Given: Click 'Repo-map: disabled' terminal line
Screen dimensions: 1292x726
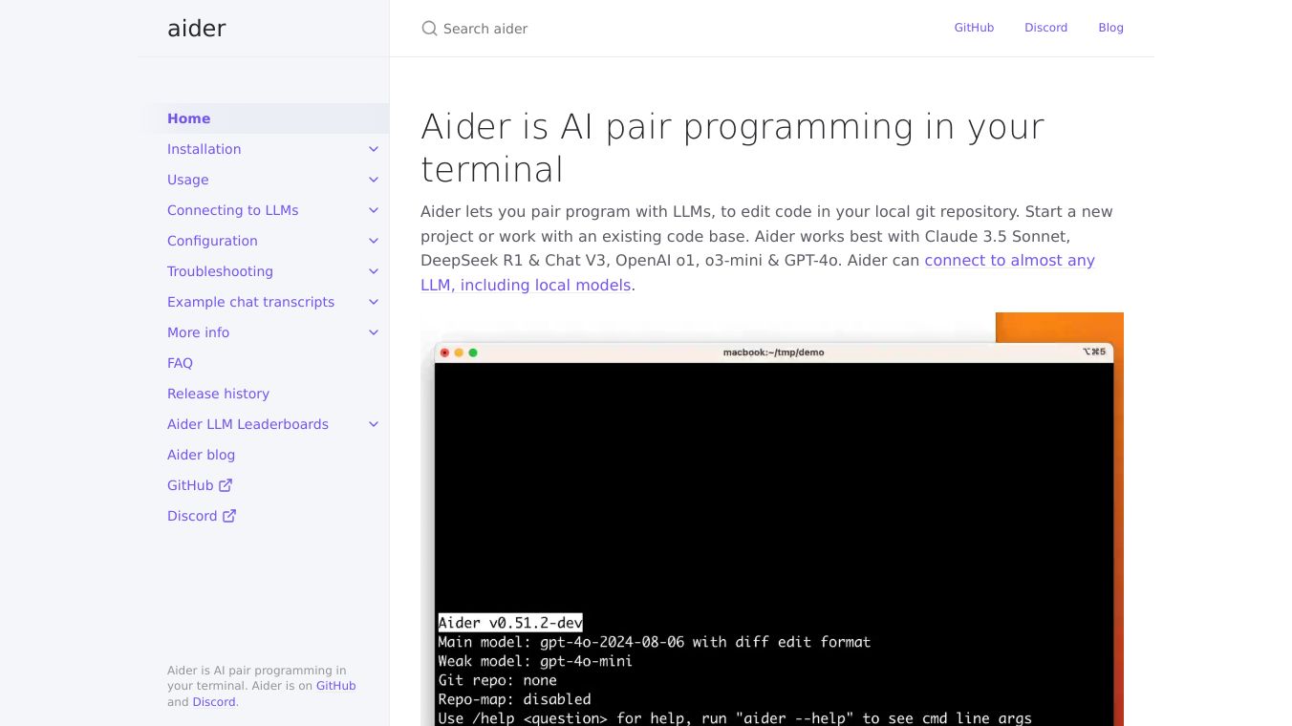Looking at the screenshot, I should point(514,699).
